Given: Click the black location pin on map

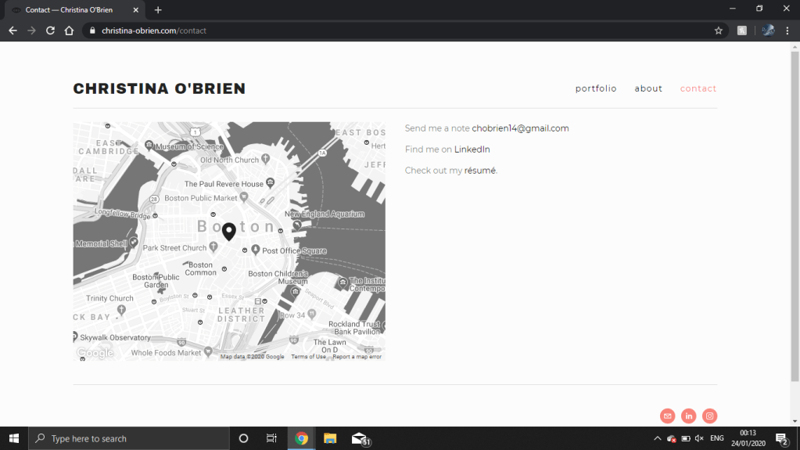Looking at the screenshot, I should pos(228,232).
